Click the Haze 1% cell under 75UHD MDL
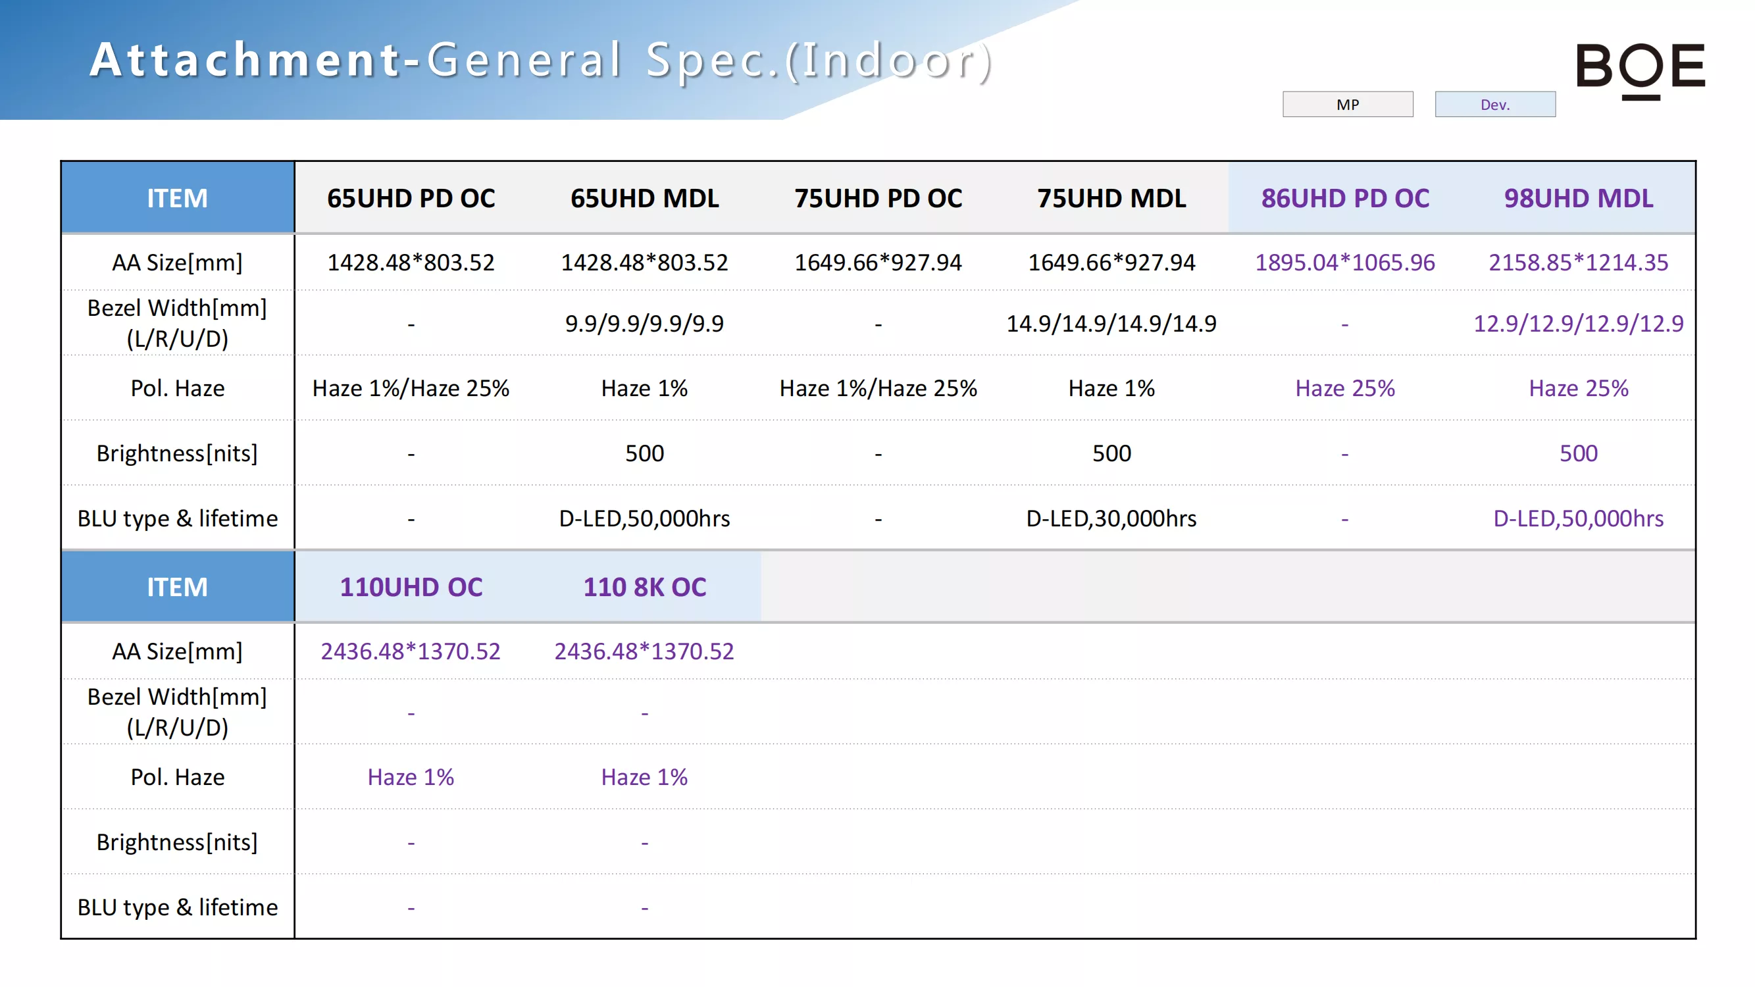Image resolution: width=1755 pixels, height=987 pixels. (1111, 388)
